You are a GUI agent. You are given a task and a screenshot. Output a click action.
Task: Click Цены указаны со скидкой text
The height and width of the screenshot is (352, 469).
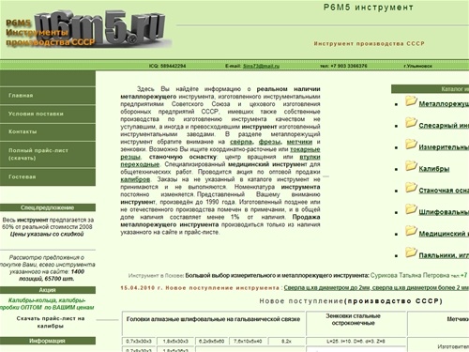coord(47,234)
